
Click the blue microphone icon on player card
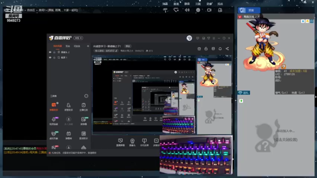click(303, 21)
